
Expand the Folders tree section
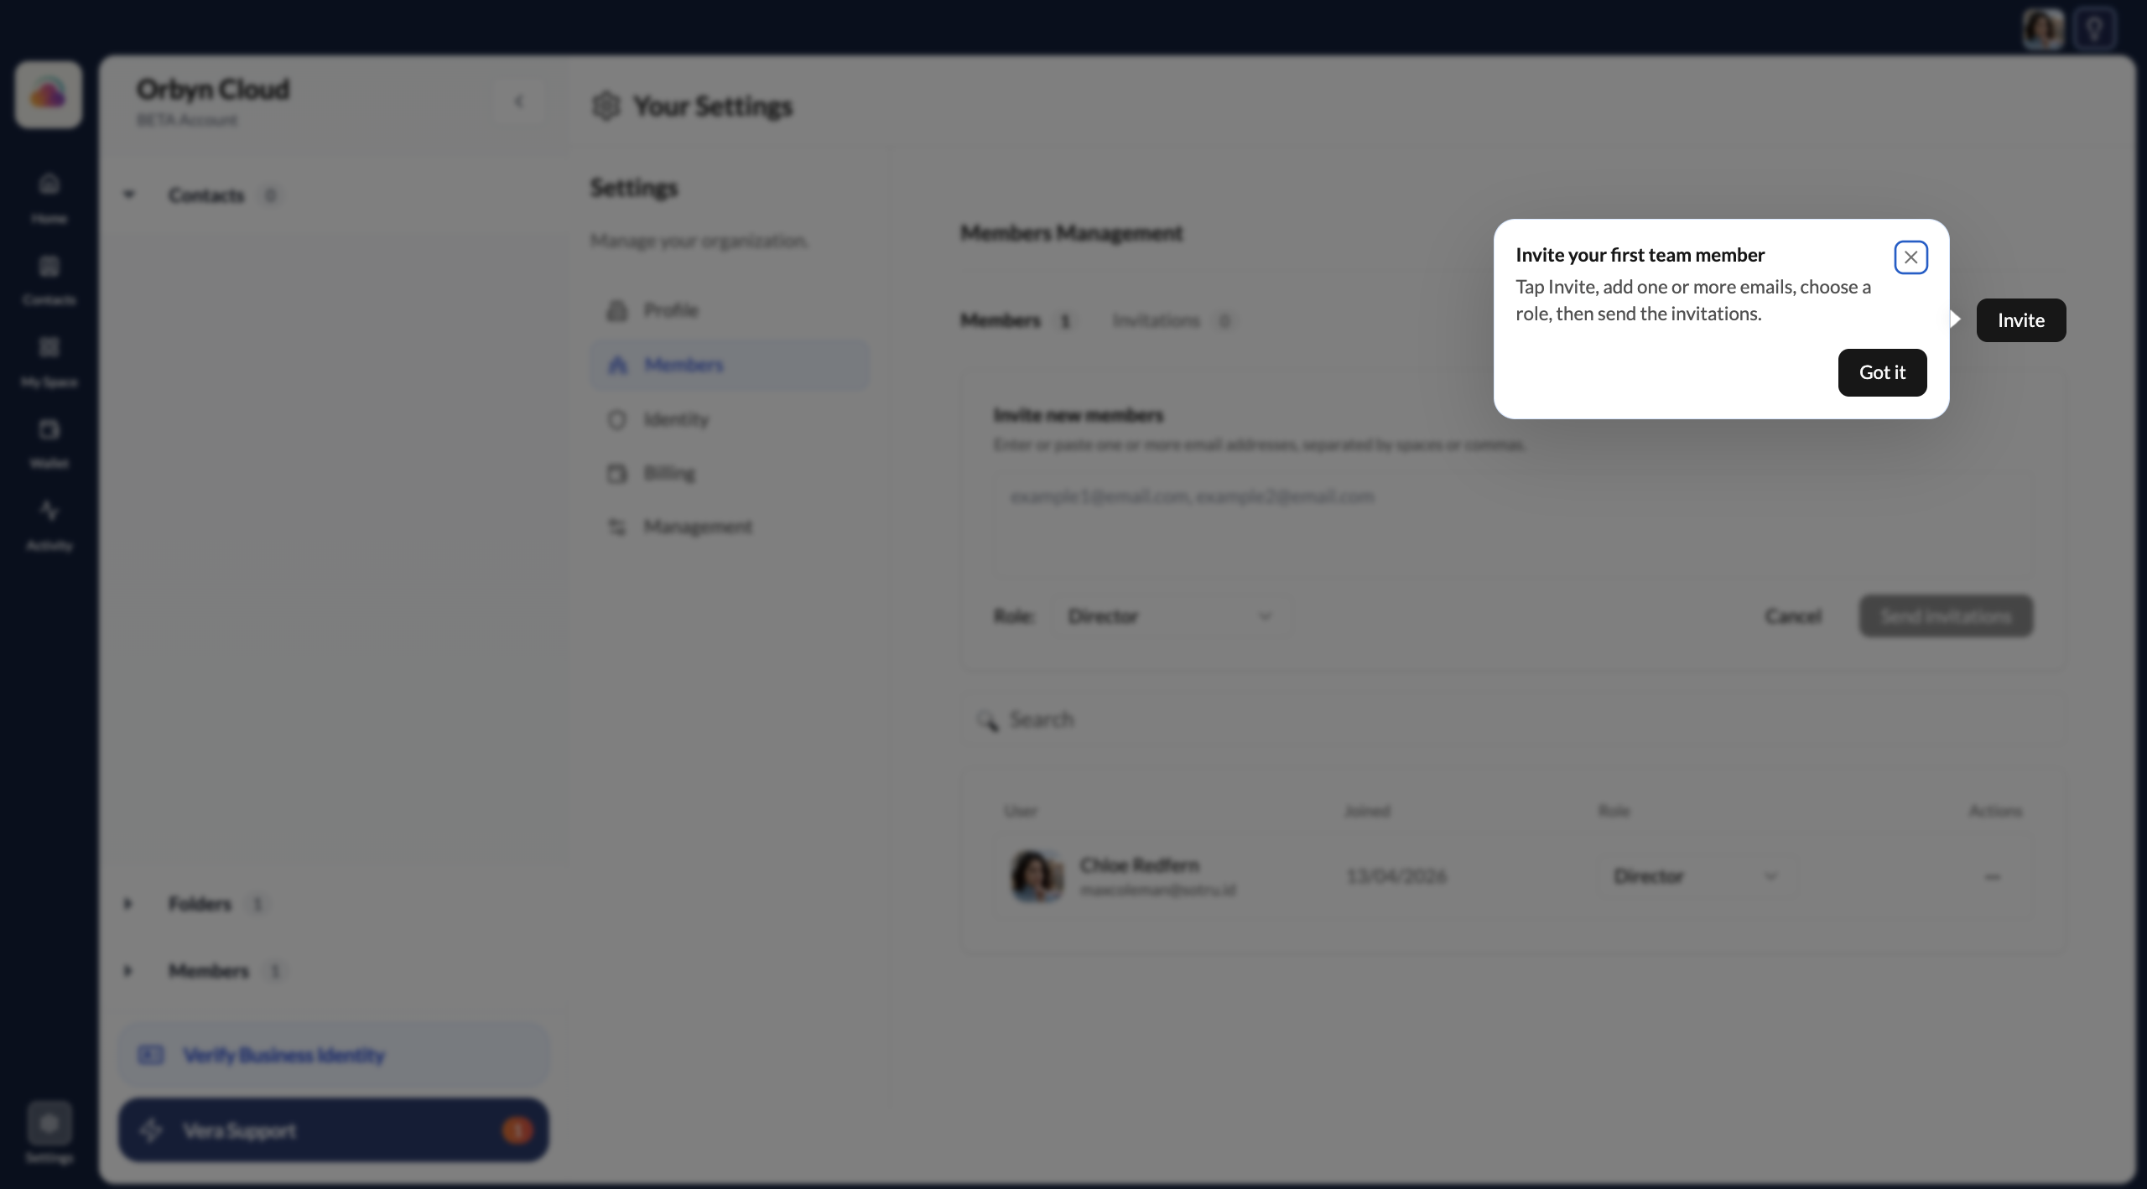[128, 904]
